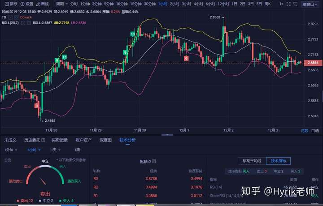Select the 3小时 chart period
This screenshot has width=323, height=206.
[187, 4]
